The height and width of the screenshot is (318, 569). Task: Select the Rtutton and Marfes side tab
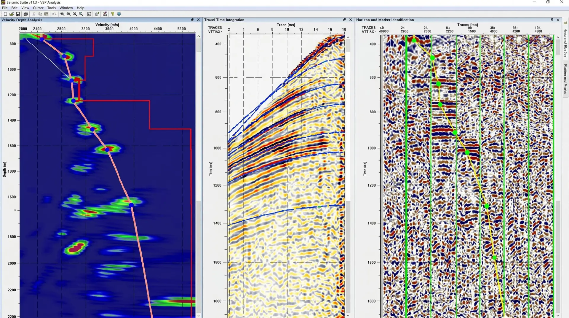tap(565, 79)
